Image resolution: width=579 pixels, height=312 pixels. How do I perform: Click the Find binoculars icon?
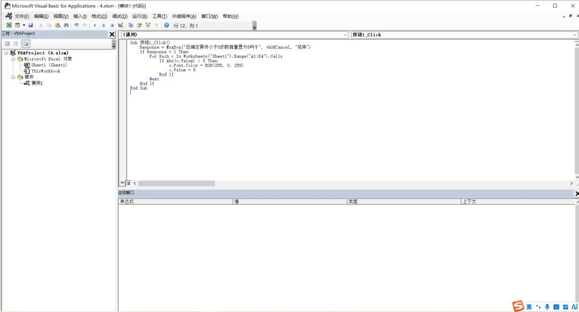(66, 25)
